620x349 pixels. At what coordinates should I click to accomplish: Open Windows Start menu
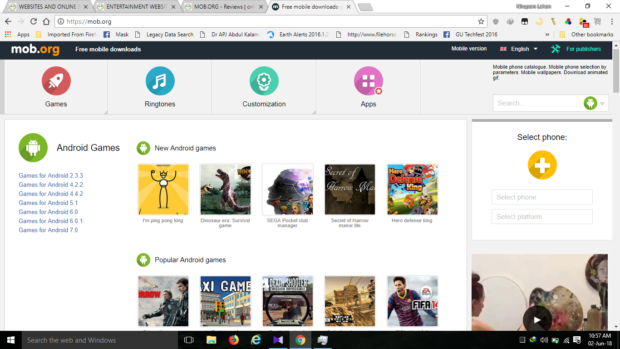(10, 340)
